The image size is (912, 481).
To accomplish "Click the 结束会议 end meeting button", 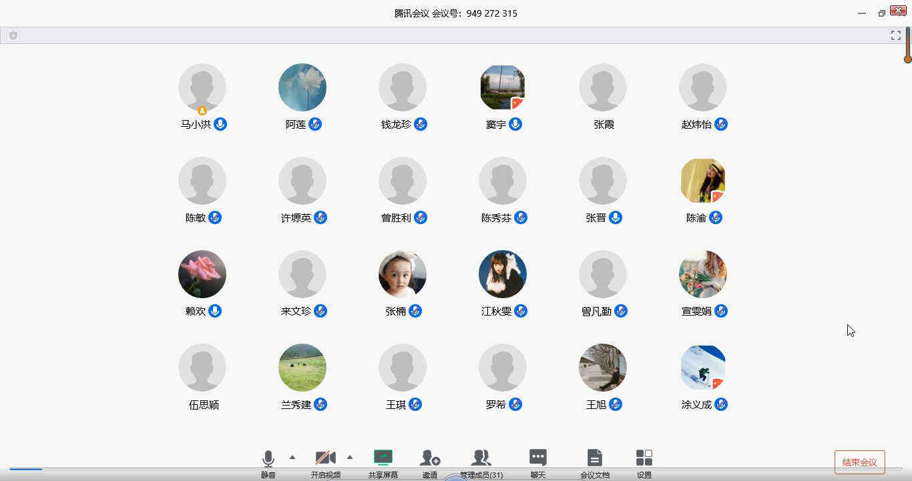I will click(859, 462).
